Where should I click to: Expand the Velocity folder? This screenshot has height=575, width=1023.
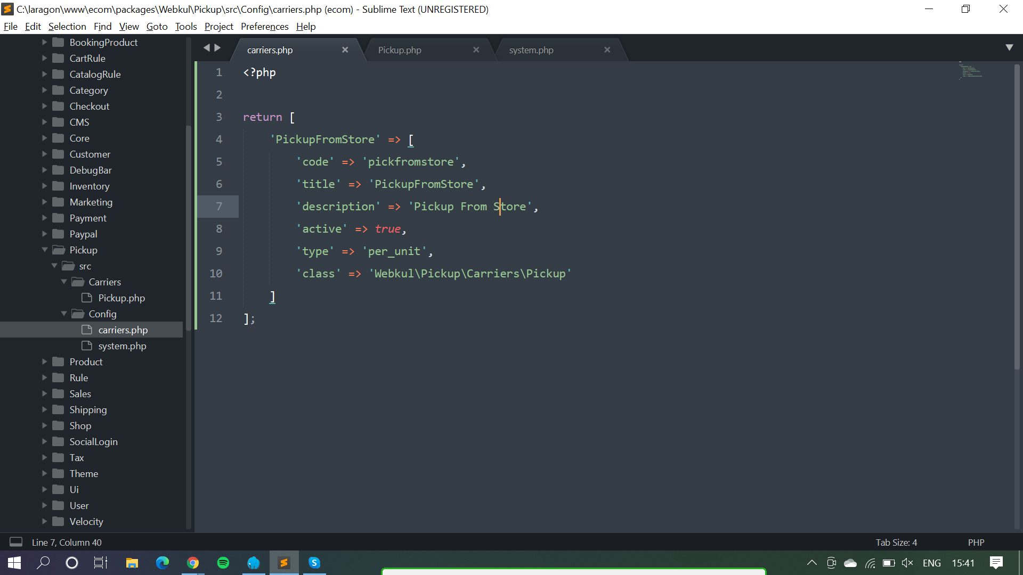[45, 521]
